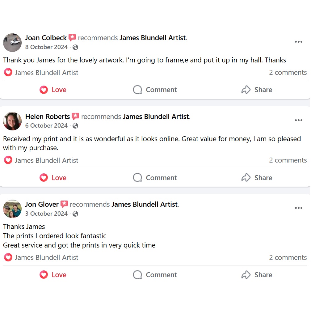Toggle Love on Helen Roberts' review

[53, 178]
